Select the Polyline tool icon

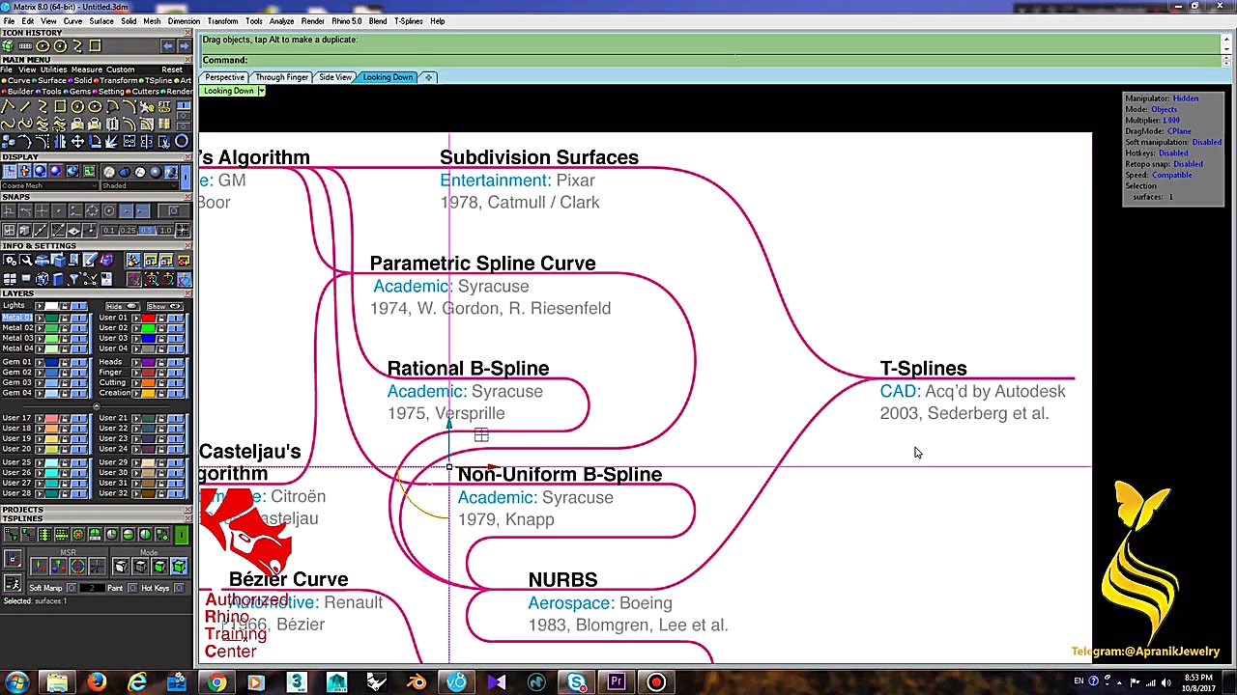(x=8, y=106)
